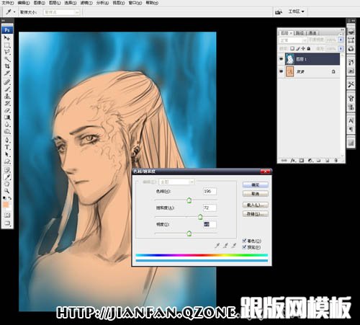Open the 取样大小 sample size dropdown

coord(61,12)
